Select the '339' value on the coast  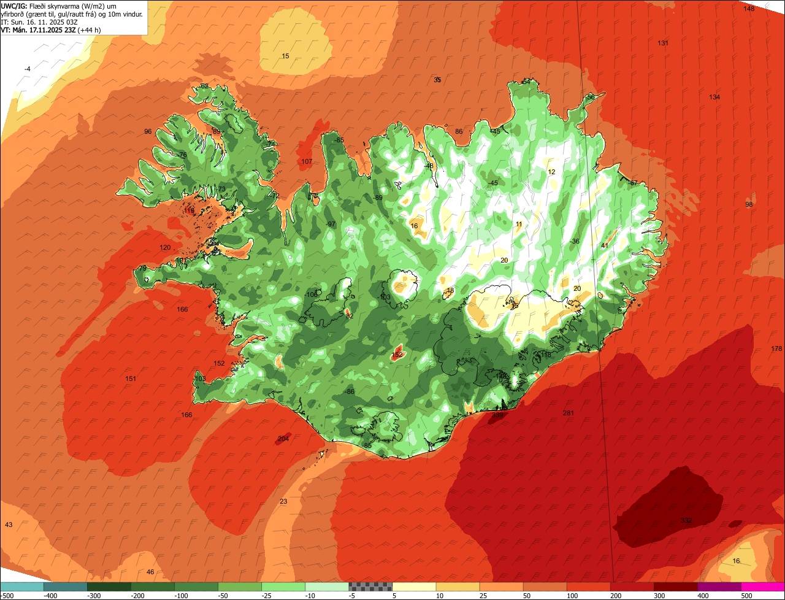click(x=497, y=415)
